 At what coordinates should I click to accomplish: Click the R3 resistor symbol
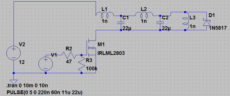pyautogui.click(x=82, y=64)
